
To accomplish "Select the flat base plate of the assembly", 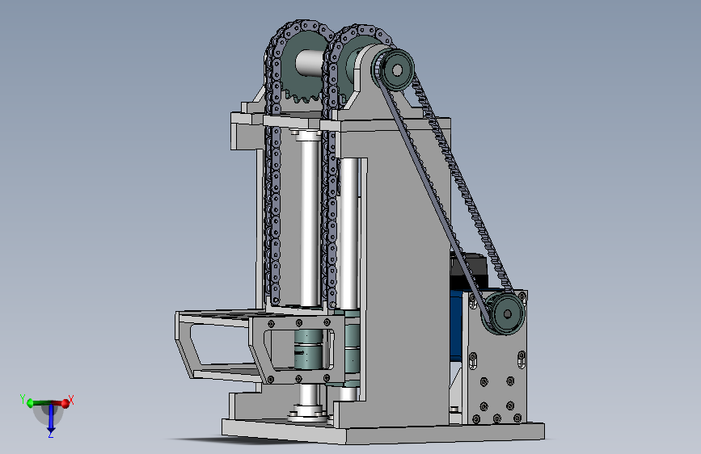I will coord(383,431).
